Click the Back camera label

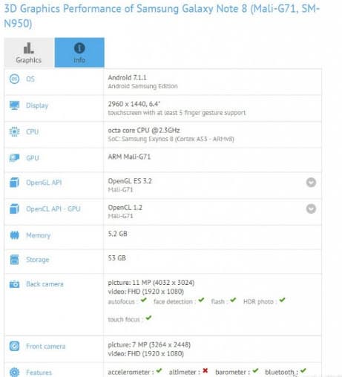45,284
